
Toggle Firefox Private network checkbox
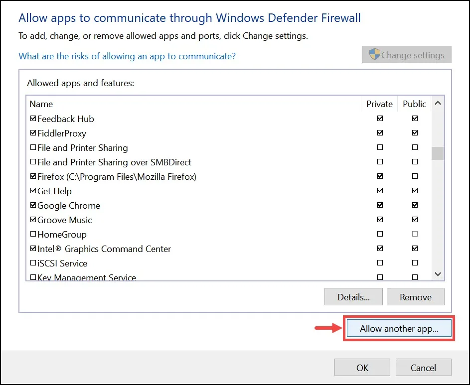pyautogui.click(x=380, y=176)
